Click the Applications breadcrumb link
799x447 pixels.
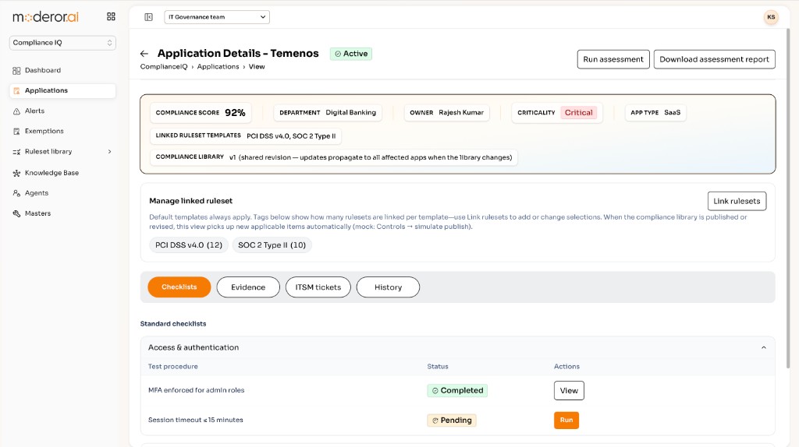pos(218,67)
